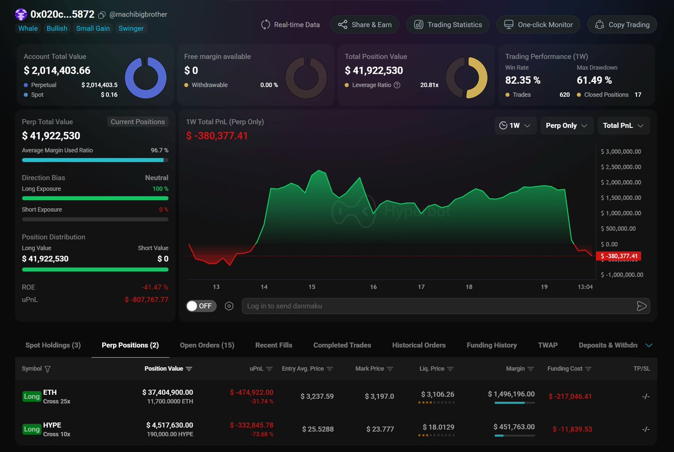The width and height of the screenshot is (674, 452).
Task: Click the Long Exposure progress bar
Action: (x=94, y=197)
